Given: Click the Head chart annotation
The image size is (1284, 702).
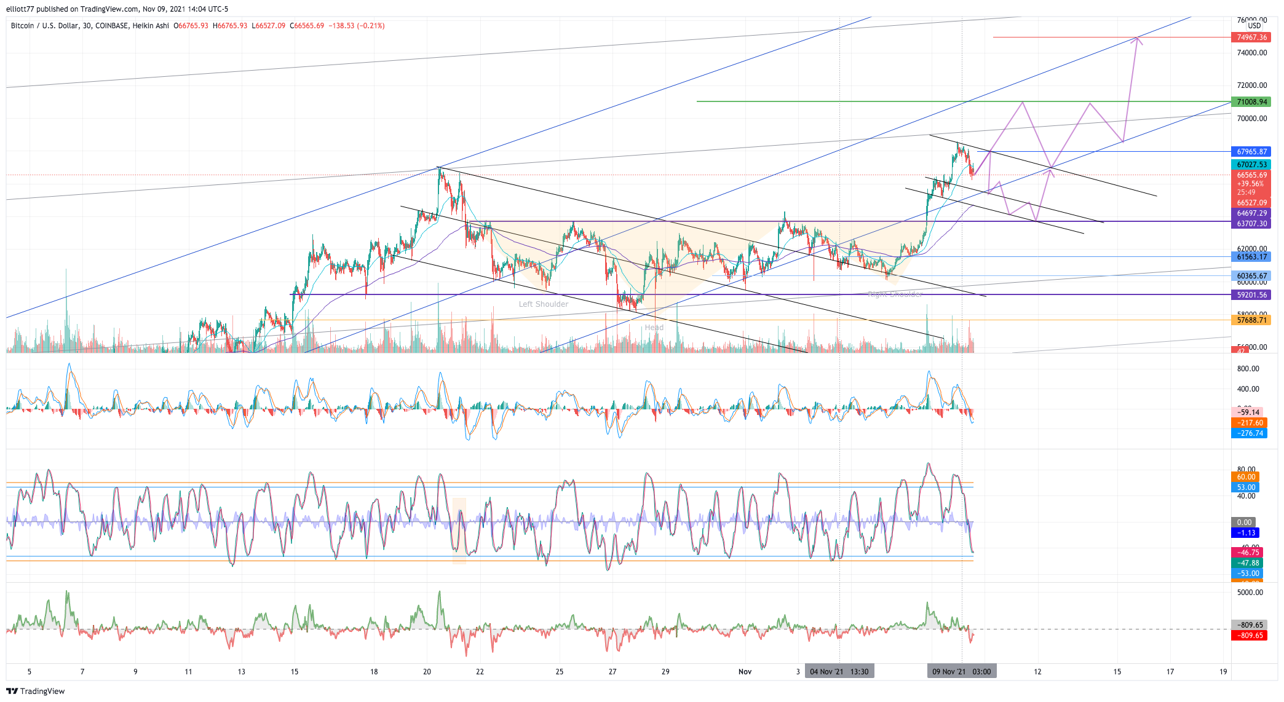Looking at the screenshot, I should [654, 328].
